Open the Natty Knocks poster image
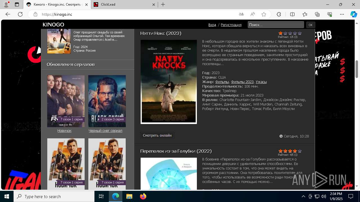This screenshot has width=360, height=202. click(x=169, y=82)
